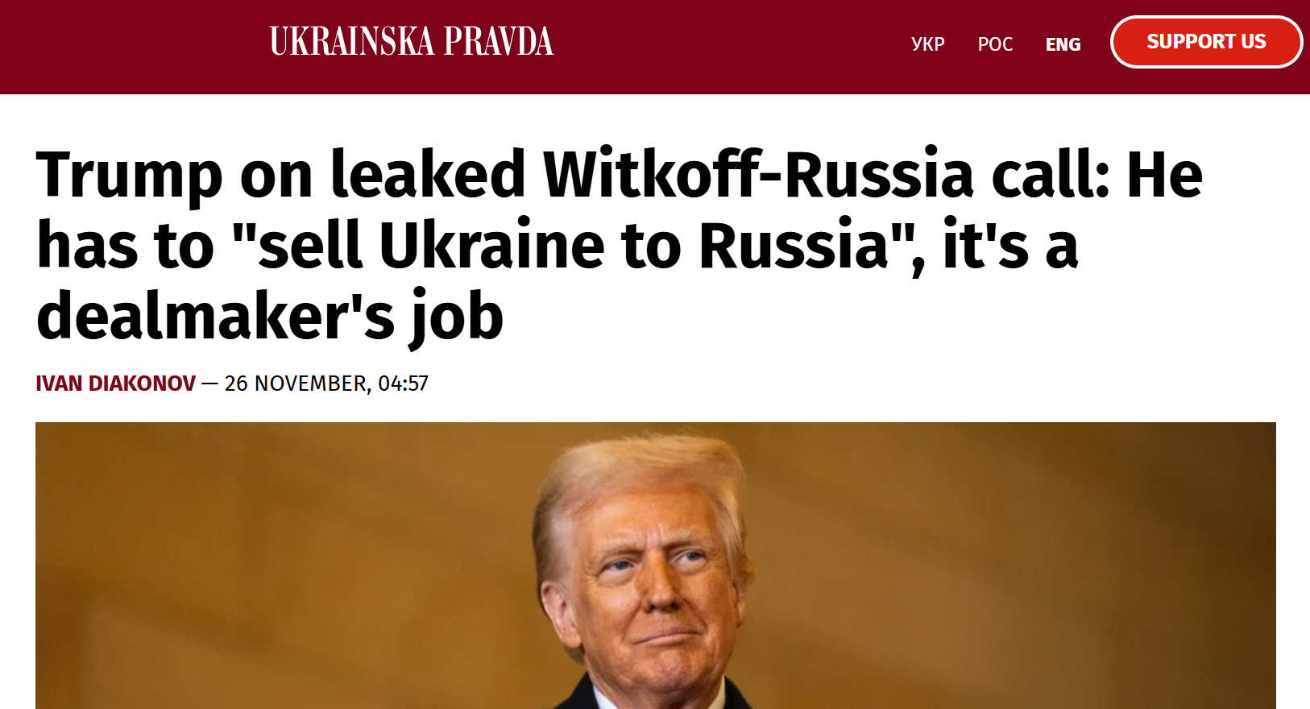The height and width of the screenshot is (709, 1310).
Task: Click the surname DIAKONOV in byline
Action: (142, 384)
